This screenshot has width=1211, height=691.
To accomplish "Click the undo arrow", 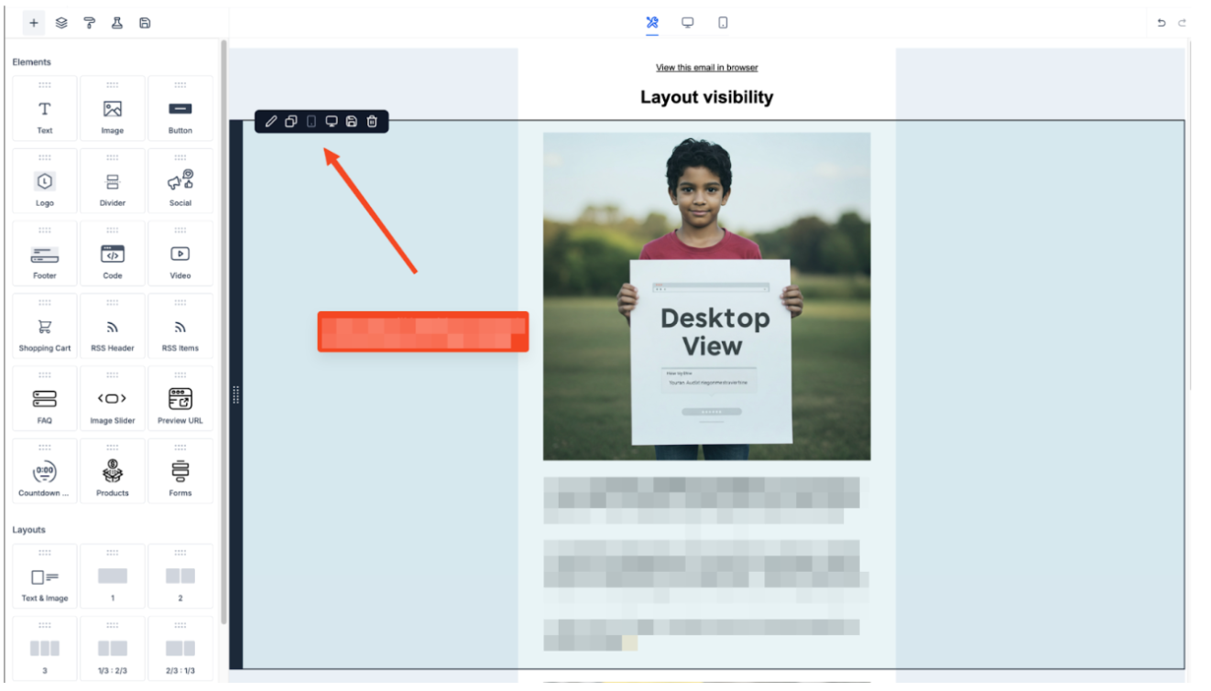I will tap(1162, 23).
